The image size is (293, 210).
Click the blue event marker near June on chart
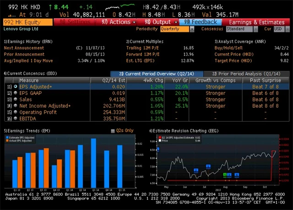pos(196,170)
